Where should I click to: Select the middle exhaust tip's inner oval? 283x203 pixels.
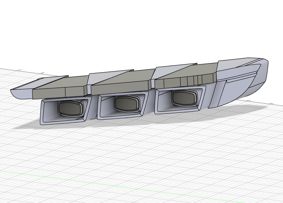[127, 103]
